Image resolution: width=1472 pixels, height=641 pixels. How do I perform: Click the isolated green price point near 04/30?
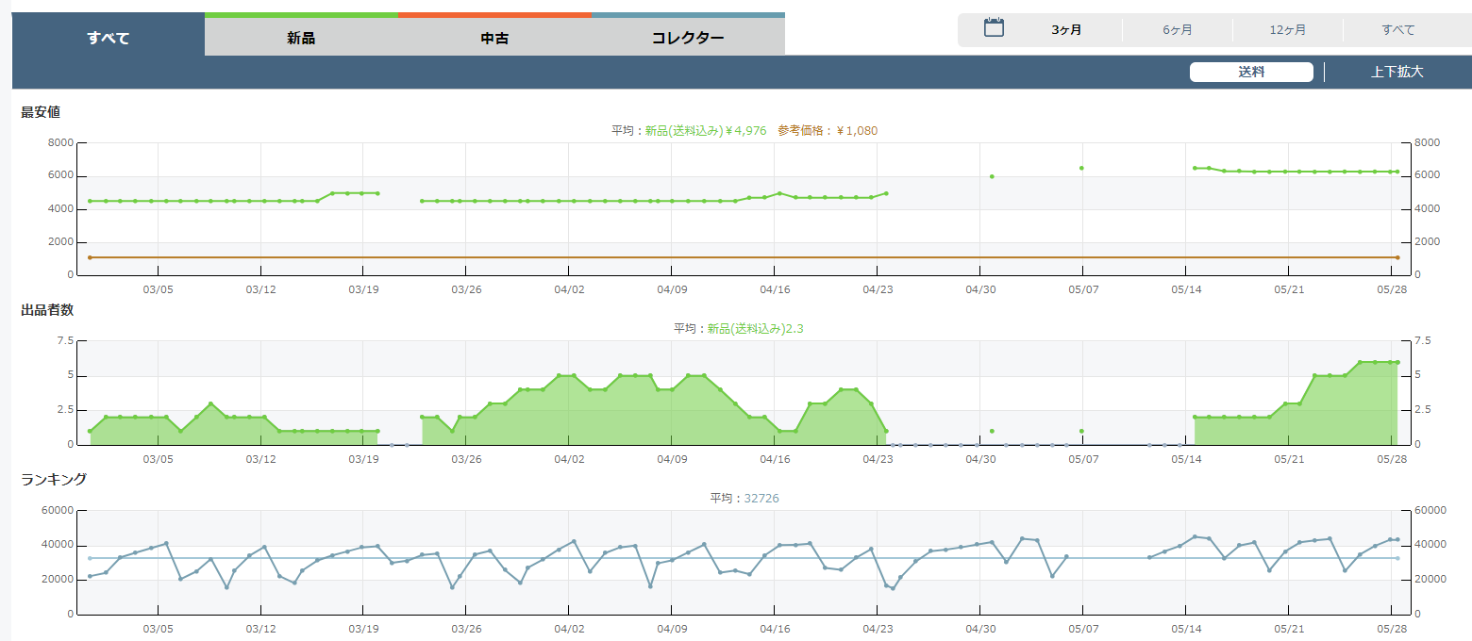(992, 176)
